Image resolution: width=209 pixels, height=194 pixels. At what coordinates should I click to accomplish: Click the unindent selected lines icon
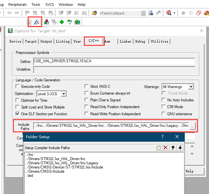(69, 13)
